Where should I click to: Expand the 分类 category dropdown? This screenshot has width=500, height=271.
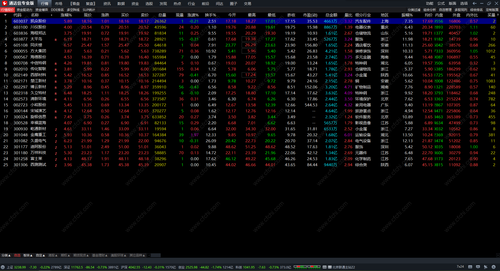click(6, 255)
